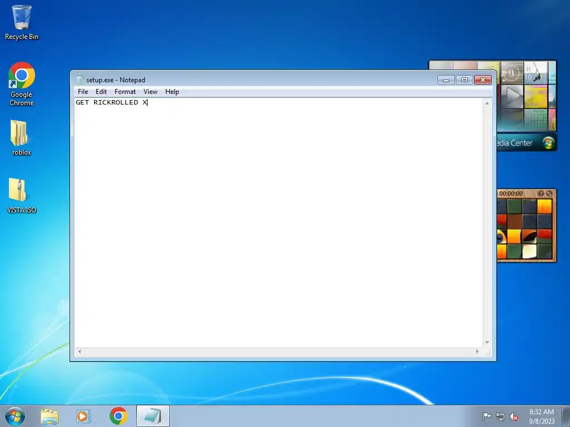Click the Media Center Windows logo orb
Screen dimensions: 570x427
548,143
